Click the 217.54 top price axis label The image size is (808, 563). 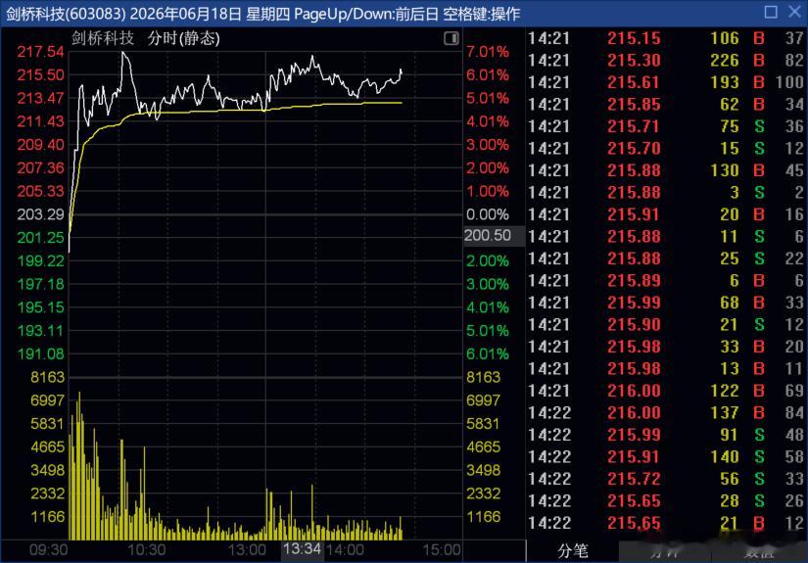tap(41, 52)
